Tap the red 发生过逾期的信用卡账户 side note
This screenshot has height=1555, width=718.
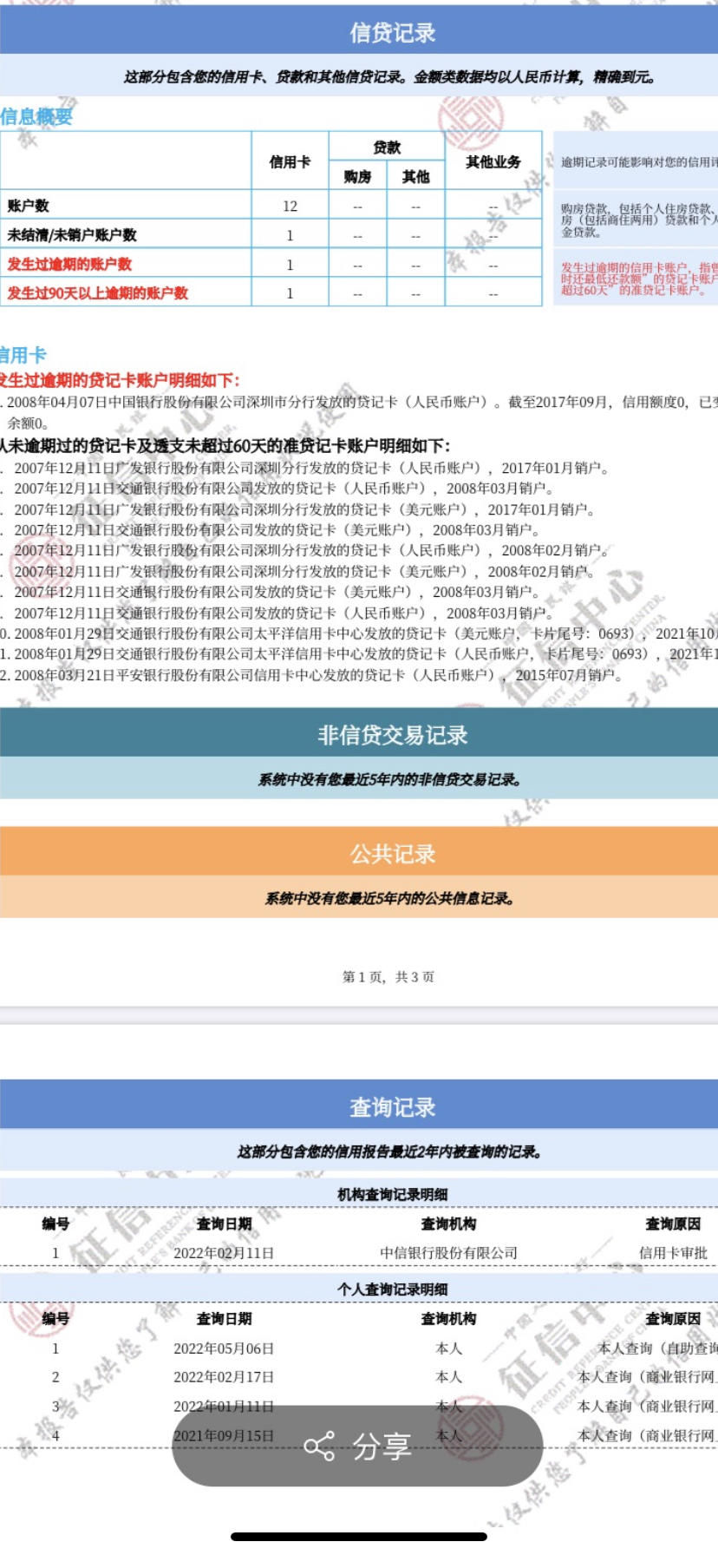[x=636, y=279]
